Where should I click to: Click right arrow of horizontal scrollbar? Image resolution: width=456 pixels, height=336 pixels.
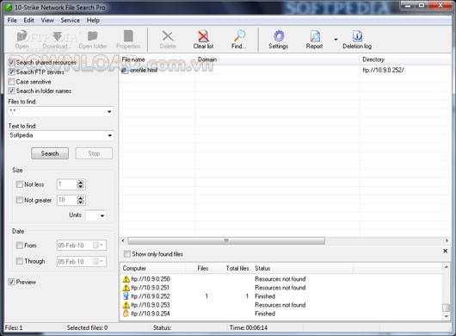pos(447,240)
